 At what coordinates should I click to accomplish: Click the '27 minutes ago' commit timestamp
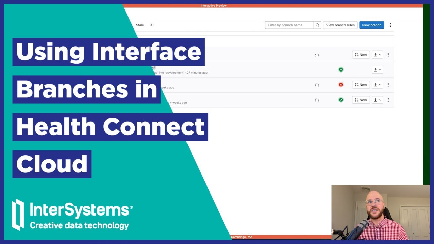tap(197, 73)
